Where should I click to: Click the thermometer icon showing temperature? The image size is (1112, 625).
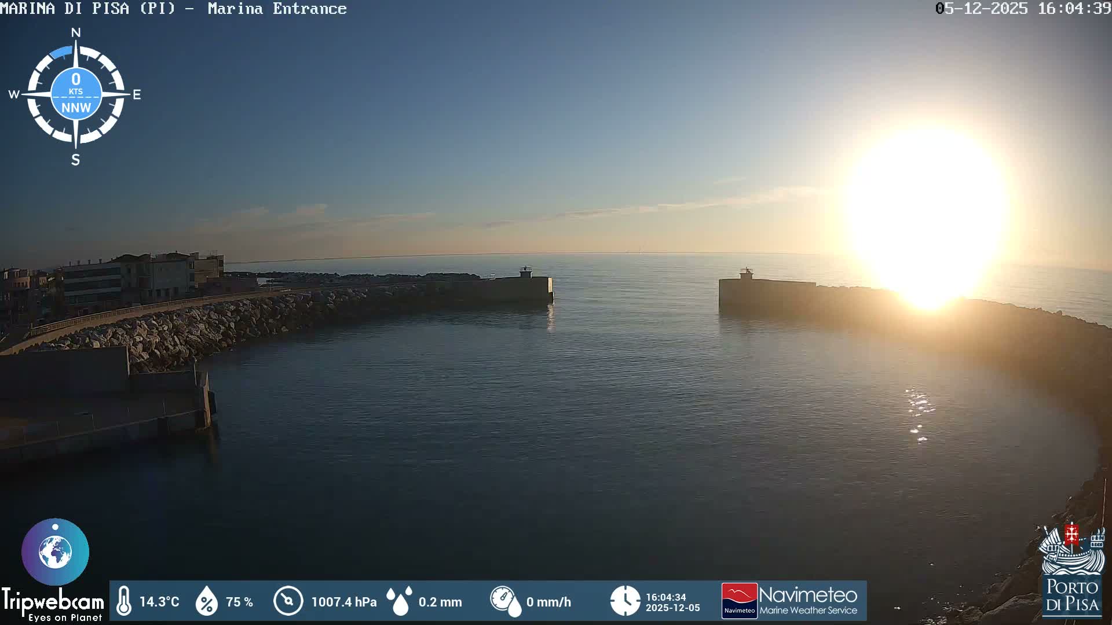click(125, 601)
